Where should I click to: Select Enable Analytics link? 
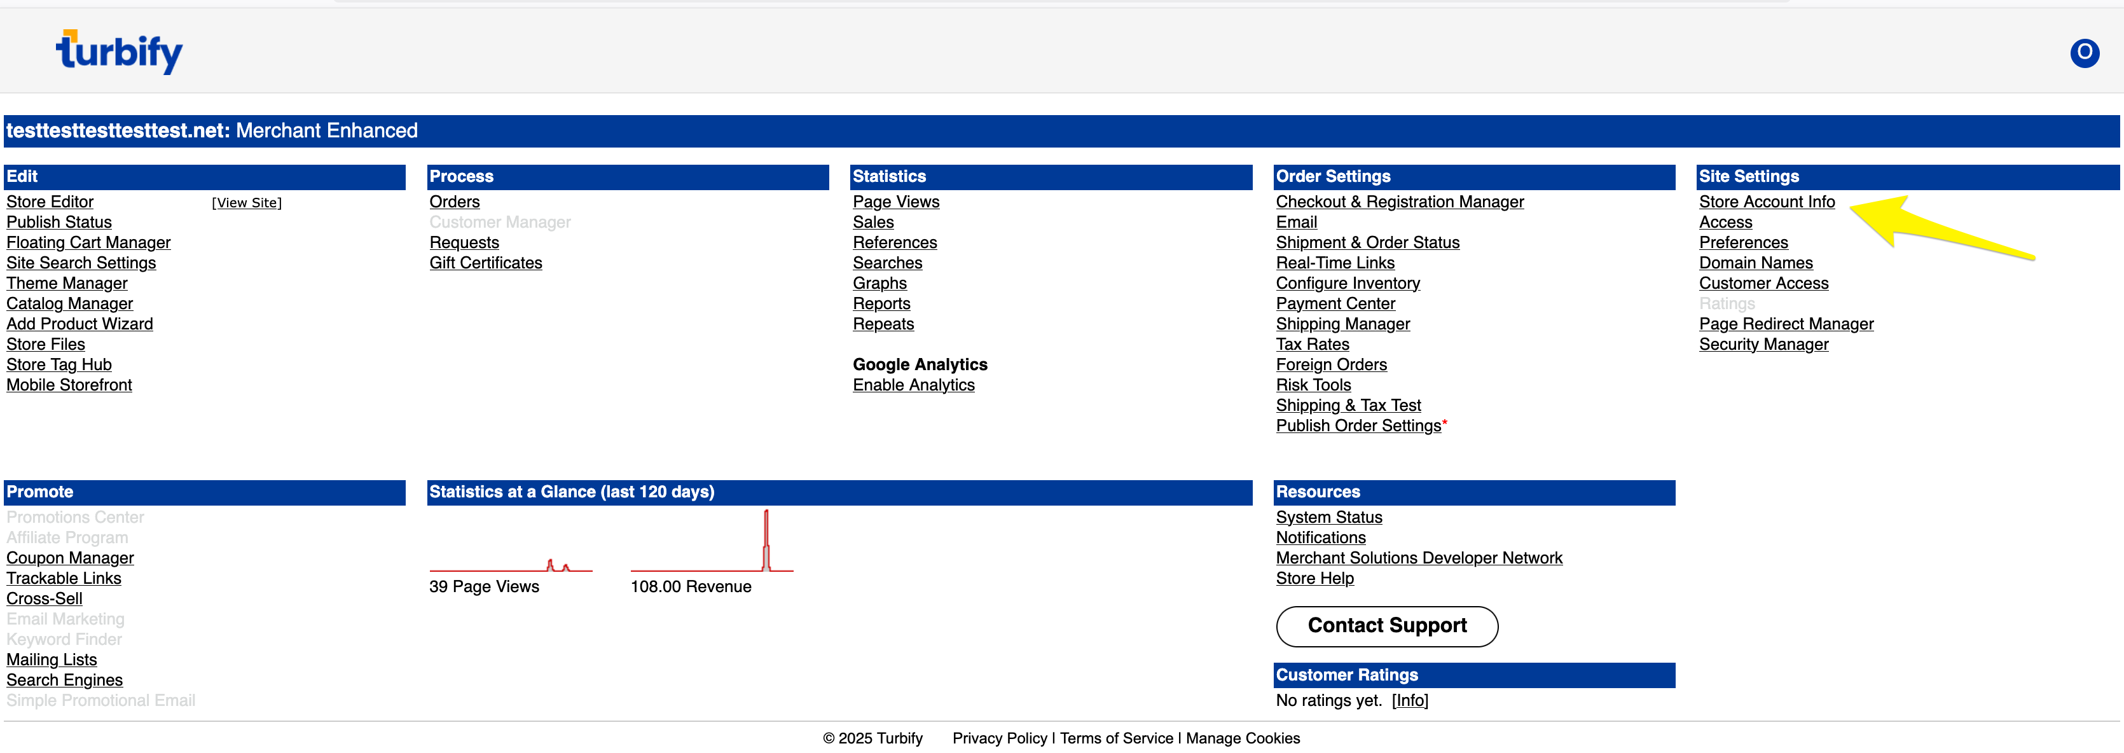coord(913,385)
